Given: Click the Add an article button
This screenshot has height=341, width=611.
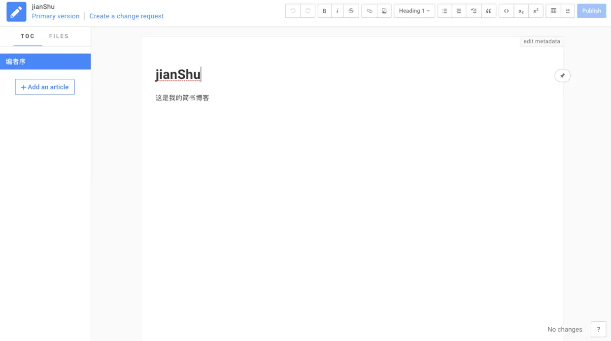Looking at the screenshot, I should tap(45, 87).
